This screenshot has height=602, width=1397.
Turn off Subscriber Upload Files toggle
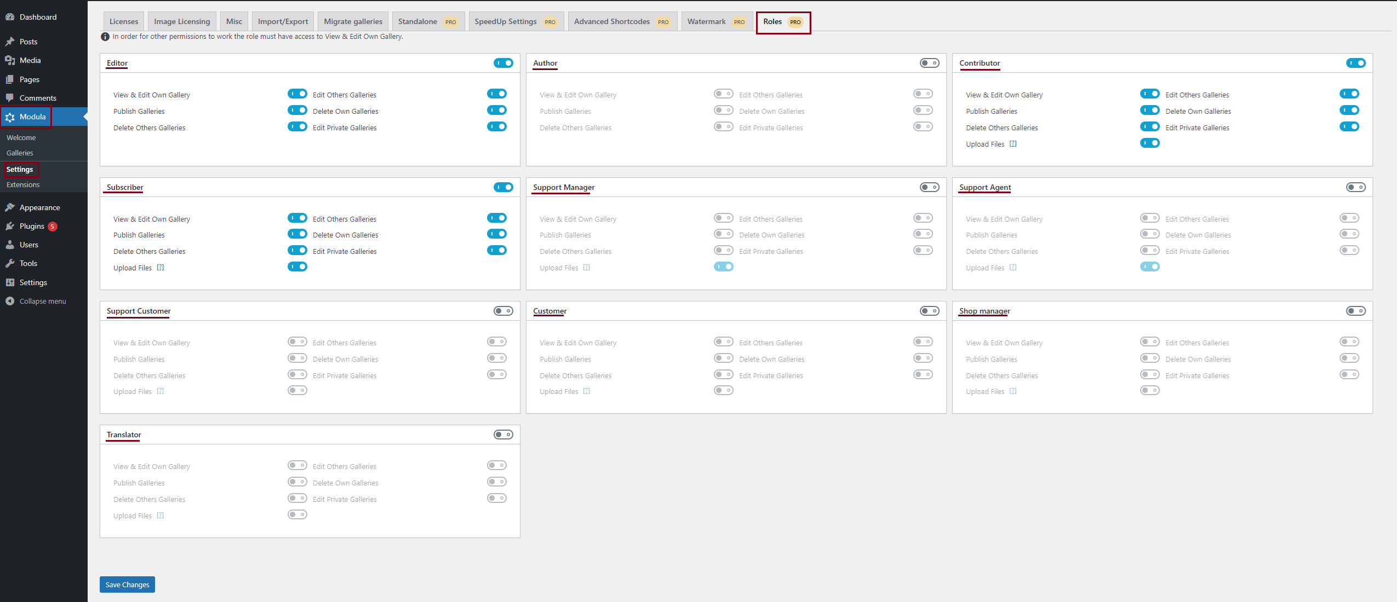click(297, 267)
